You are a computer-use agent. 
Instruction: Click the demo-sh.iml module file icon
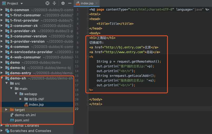pyautogui.click(x=12, y=115)
